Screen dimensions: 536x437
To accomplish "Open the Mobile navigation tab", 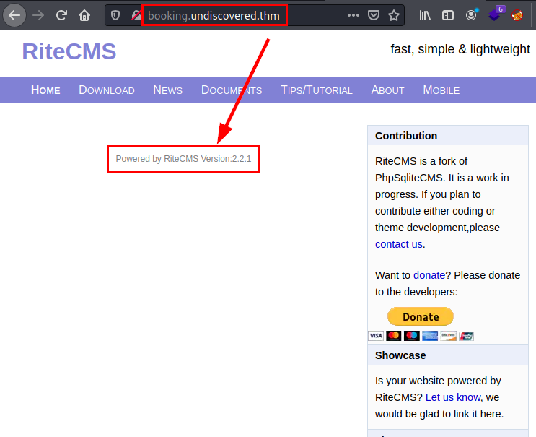I will [x=441, y=90].
